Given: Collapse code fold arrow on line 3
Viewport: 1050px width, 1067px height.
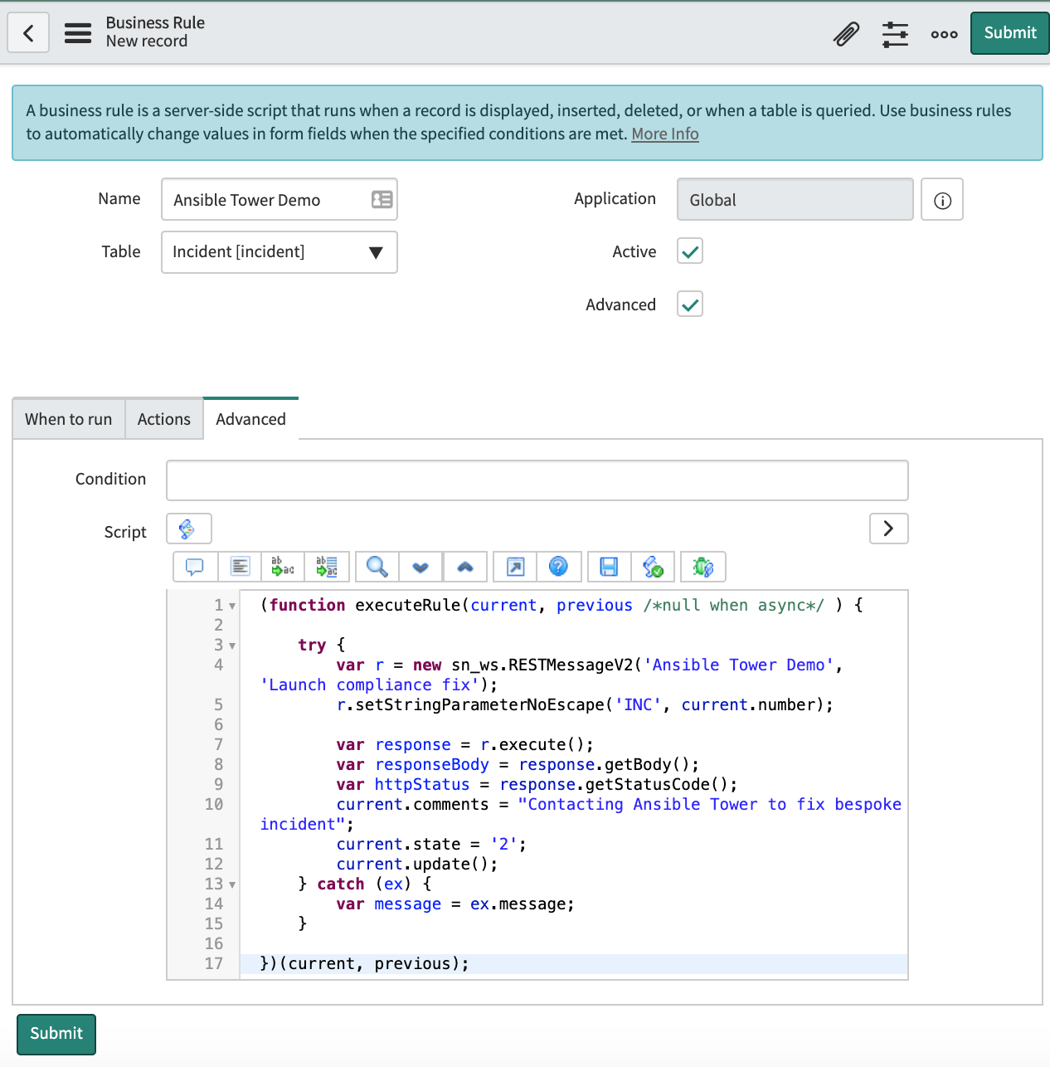Looking at the screenshot, I should (232, 646).
